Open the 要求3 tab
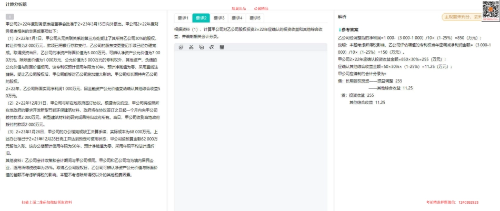The width and height of the screenshot is (500, 211). [x=219, y=18]
